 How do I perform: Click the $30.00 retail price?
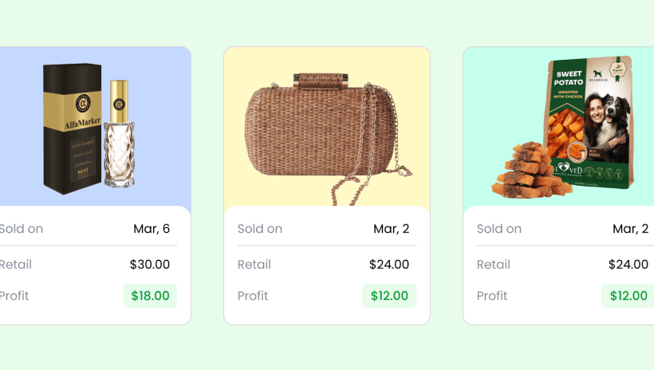click(150, 265)
